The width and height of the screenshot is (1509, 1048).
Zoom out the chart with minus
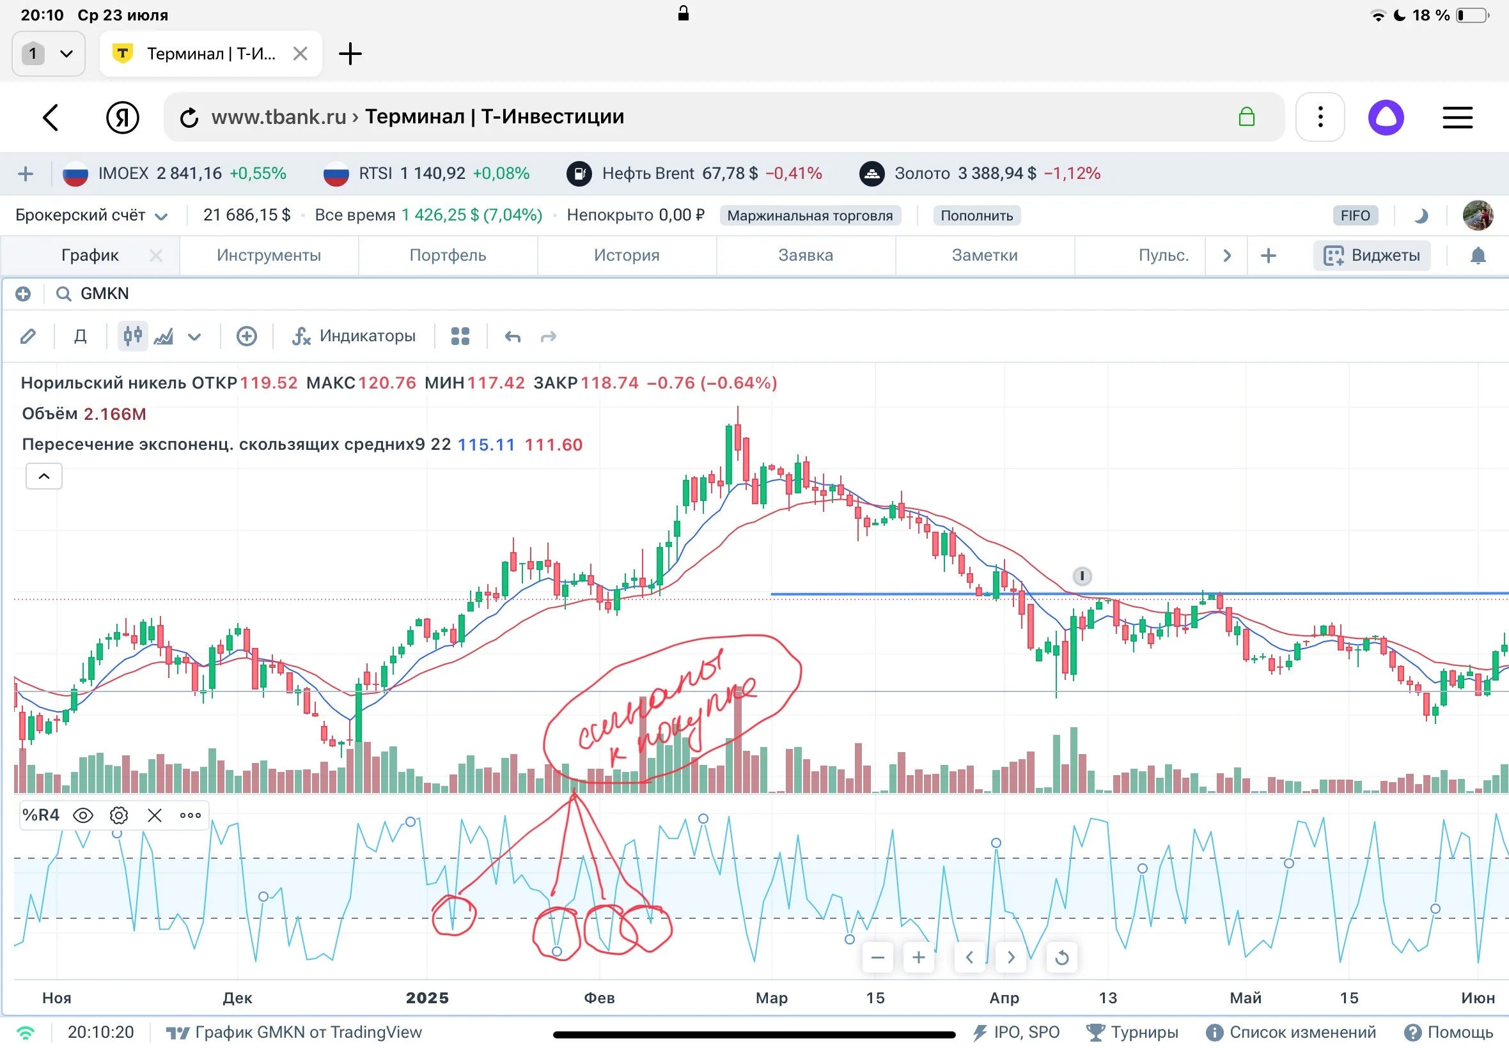coord(877,957)
